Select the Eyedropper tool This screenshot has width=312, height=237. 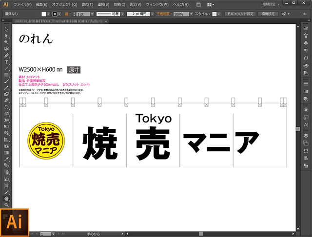click(6, 159)
